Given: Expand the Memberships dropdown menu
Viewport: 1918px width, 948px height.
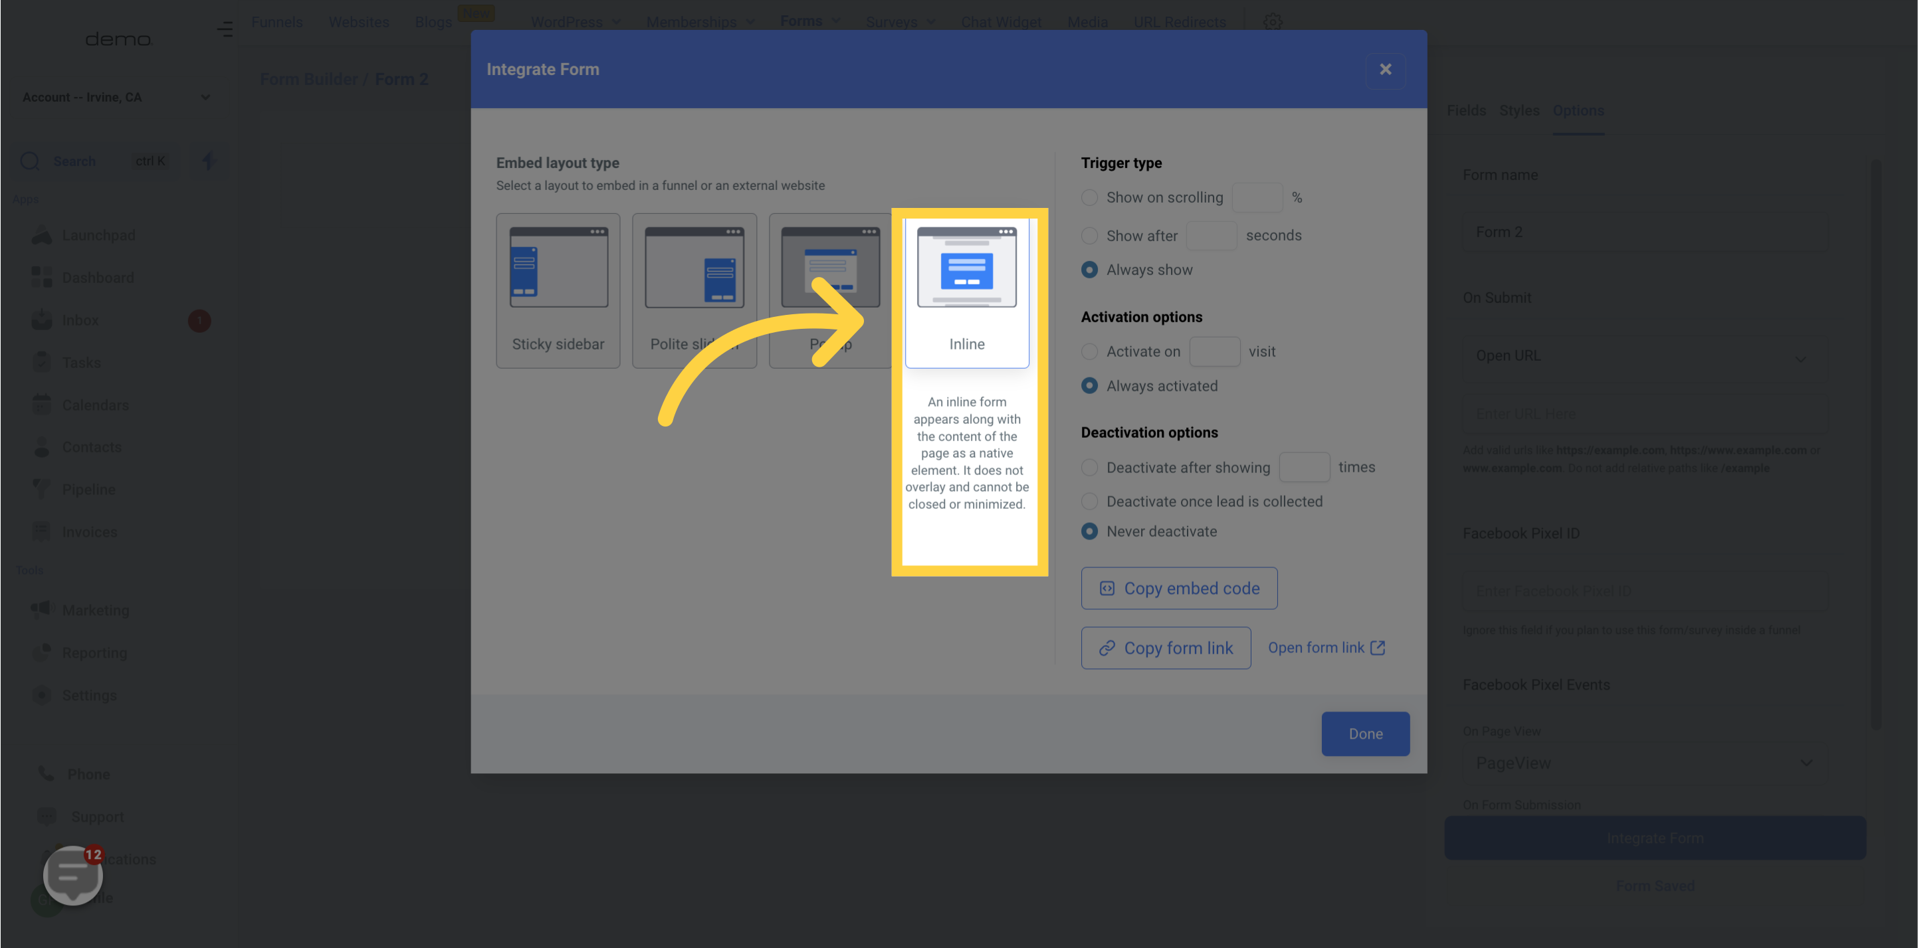Looking at the screenshot, I should (700, 21).
